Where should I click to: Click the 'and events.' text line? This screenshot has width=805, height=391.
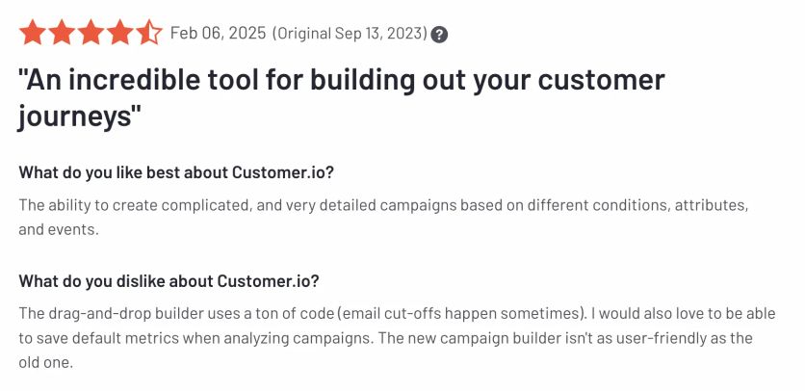tap(58, 229)
